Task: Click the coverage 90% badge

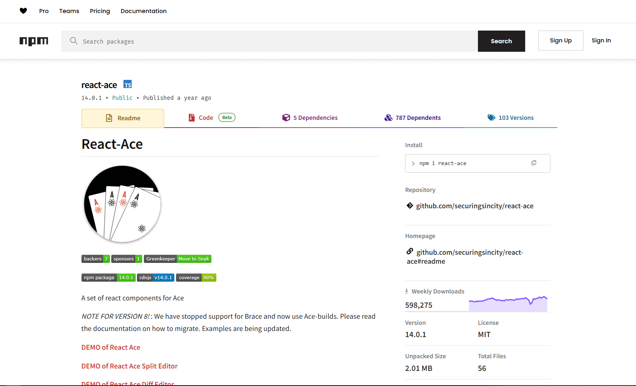Action: pos(196,278)
